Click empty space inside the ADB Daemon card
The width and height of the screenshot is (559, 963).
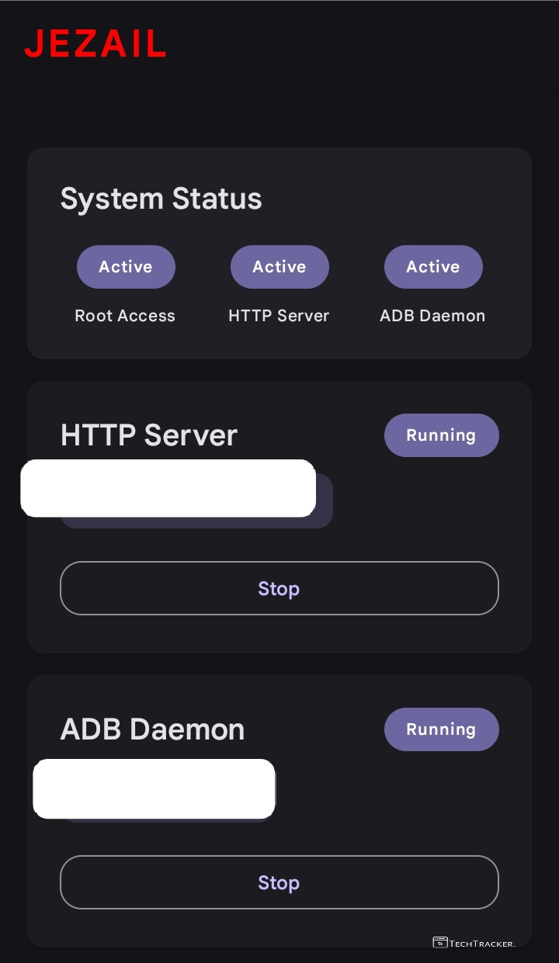pos(388,799)
